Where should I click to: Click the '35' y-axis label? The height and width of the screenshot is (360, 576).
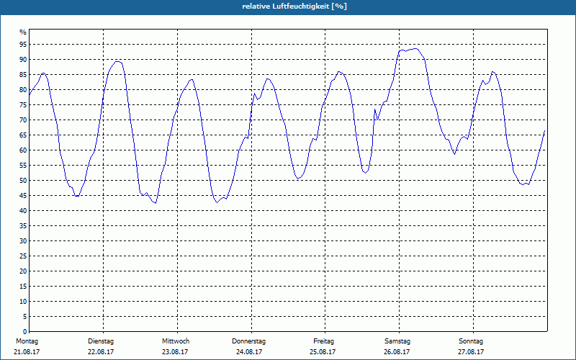(x=23, y=226)
